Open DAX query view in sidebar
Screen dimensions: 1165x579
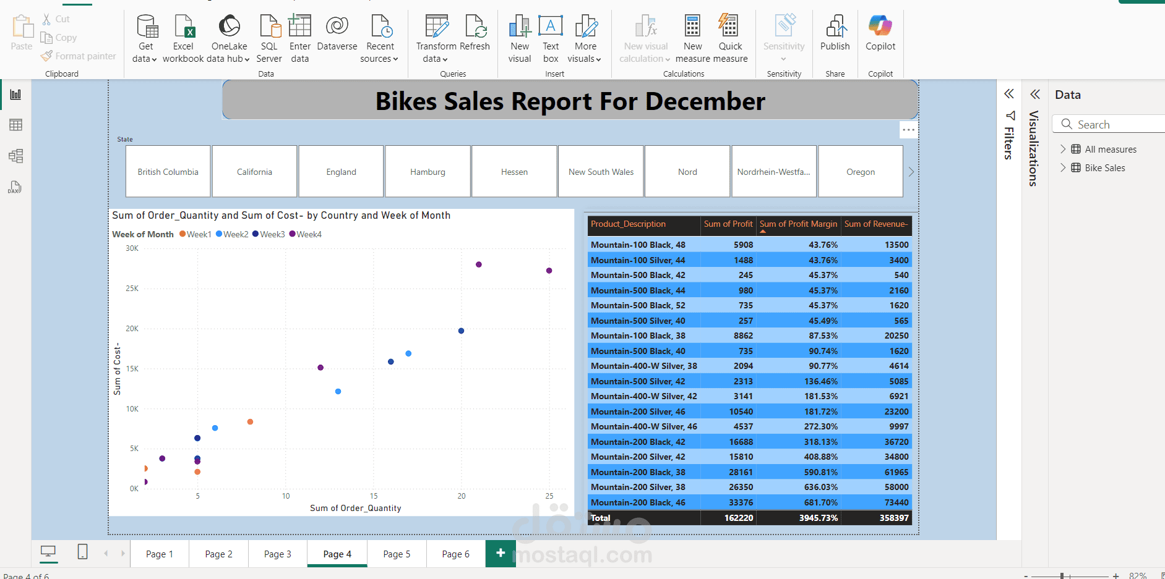pyautogui.click(x=15, y=187)
